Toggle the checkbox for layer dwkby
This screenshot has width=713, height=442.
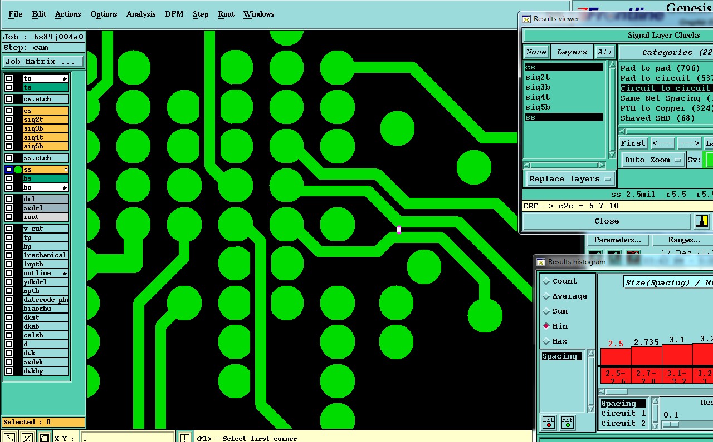point(9,371)
